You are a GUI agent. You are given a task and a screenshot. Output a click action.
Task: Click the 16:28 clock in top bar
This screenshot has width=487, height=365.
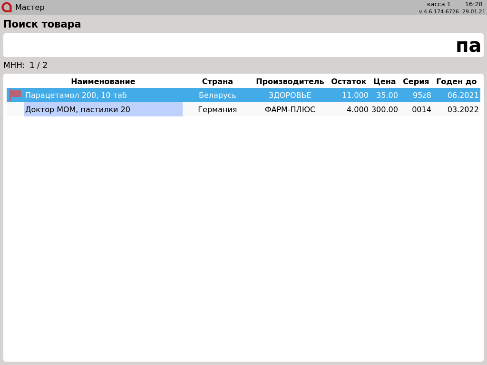pos(474,4)
